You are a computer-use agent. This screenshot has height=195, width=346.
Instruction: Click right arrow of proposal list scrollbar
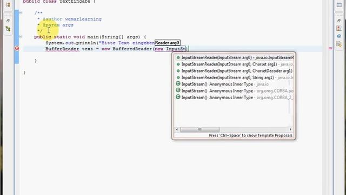pos(290,129)
